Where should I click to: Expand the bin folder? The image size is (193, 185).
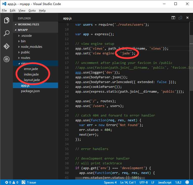[x=19, y=41]
